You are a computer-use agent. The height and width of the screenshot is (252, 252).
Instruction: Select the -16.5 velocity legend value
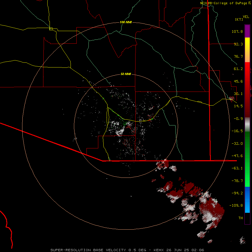tap(237, 131)
